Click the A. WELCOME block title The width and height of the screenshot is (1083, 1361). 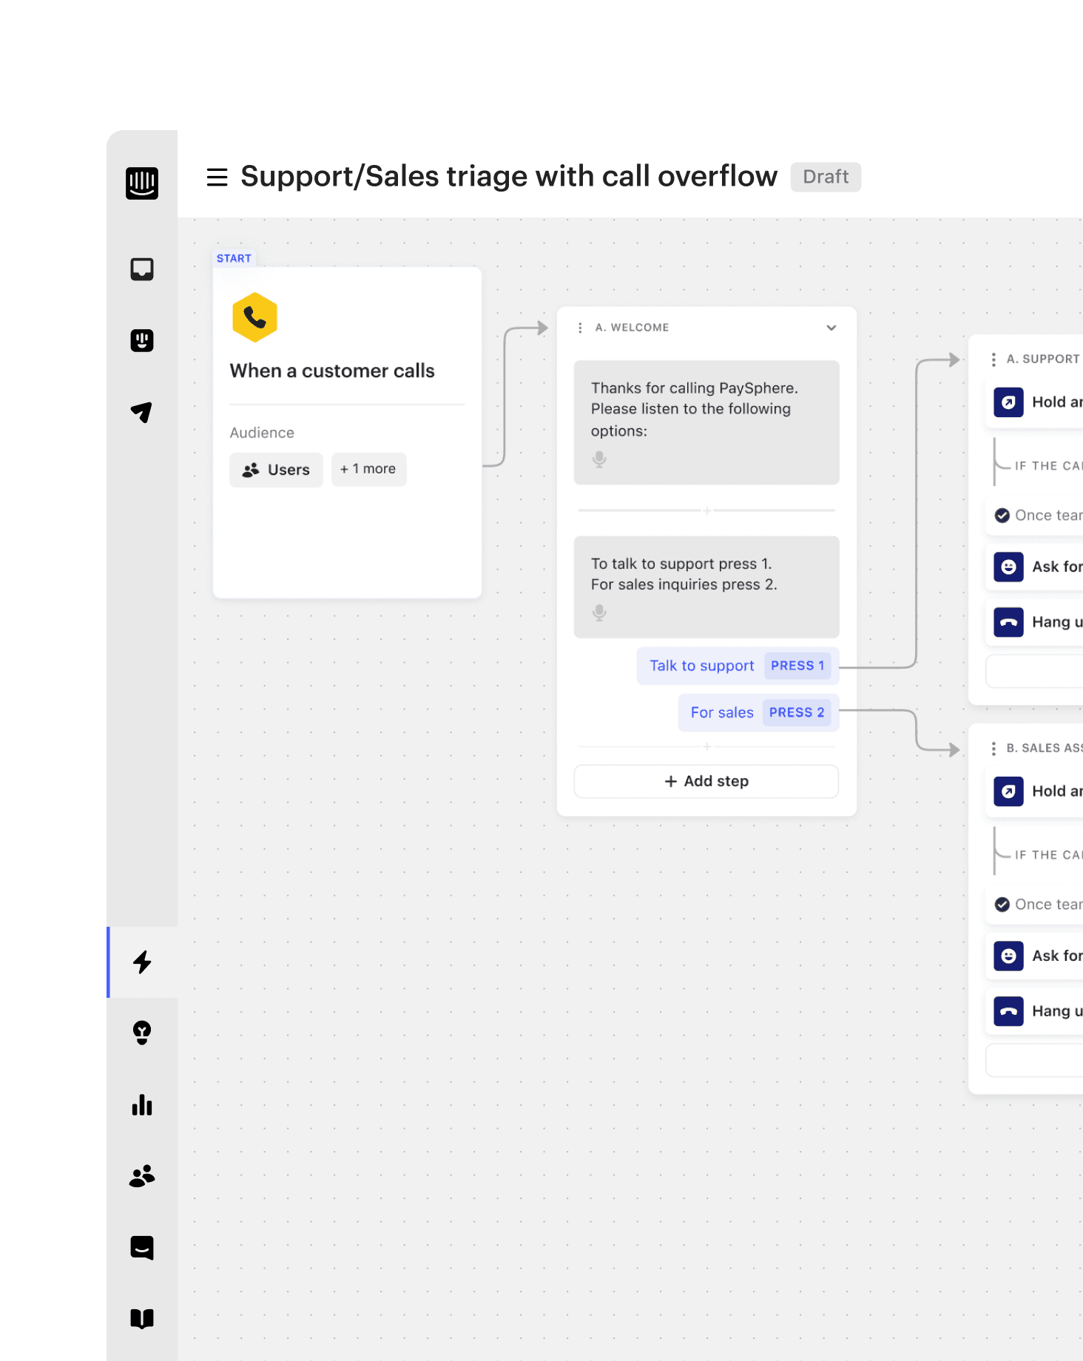click(x=632, y=328)
